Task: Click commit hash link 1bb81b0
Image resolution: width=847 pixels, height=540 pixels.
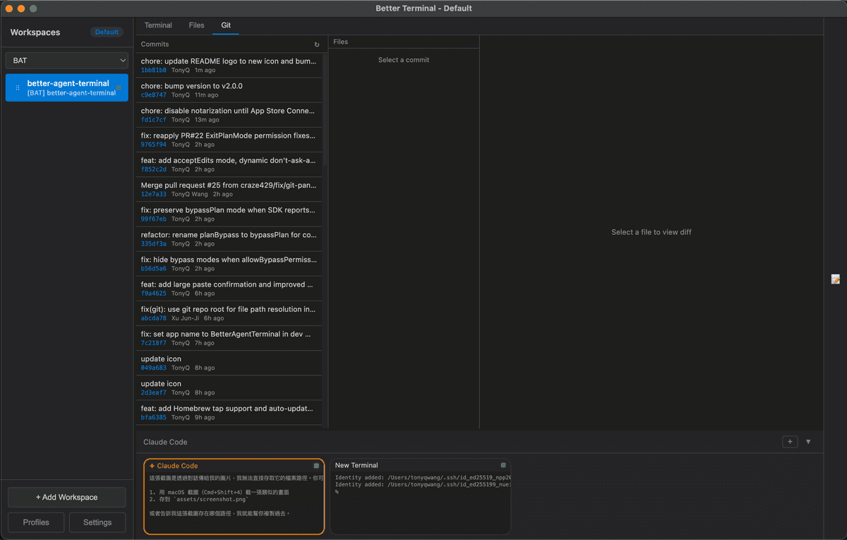Action: click(x=152, y=70)
